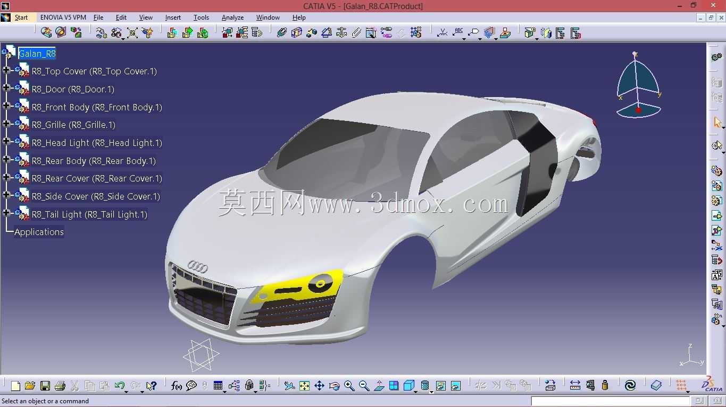The height and width of the screenshot is (407, 726).
Task: Click the Shading view mode cylinder
Action: pos(425,386)
